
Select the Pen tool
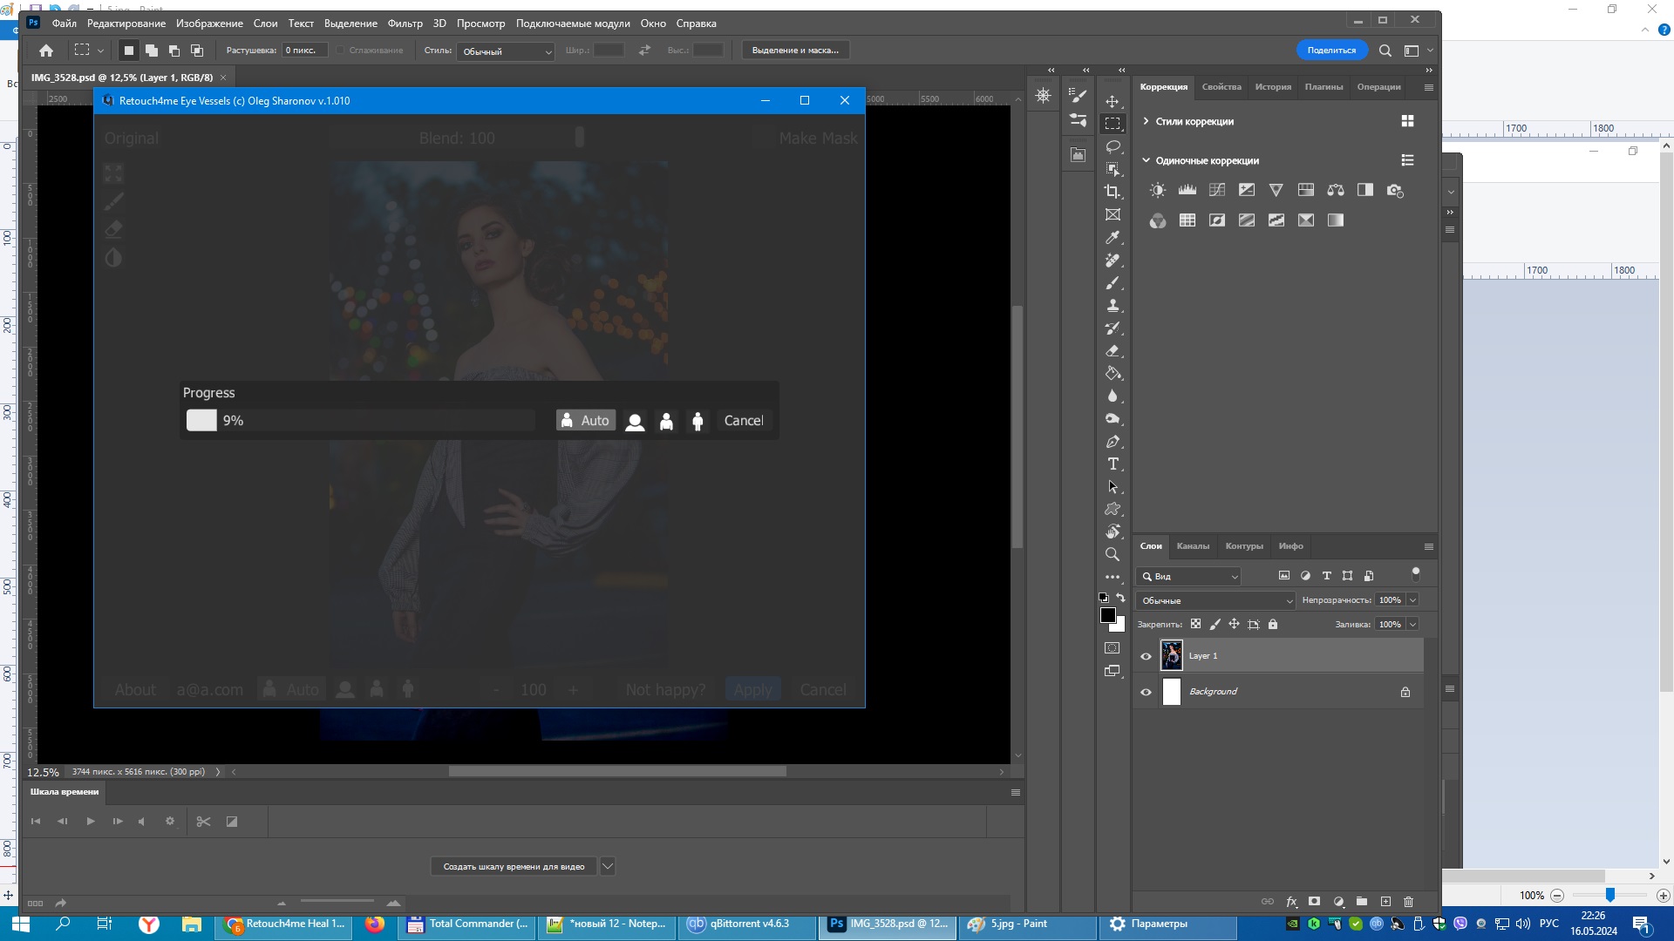(x=1113, y=441)
